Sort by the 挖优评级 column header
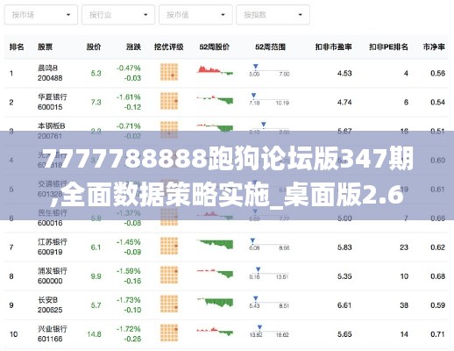 tap(169, 47)
